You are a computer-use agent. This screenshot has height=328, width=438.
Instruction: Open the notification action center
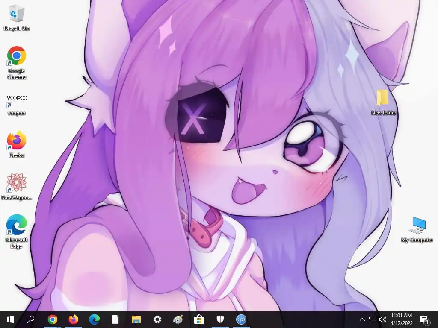[425, 319]
